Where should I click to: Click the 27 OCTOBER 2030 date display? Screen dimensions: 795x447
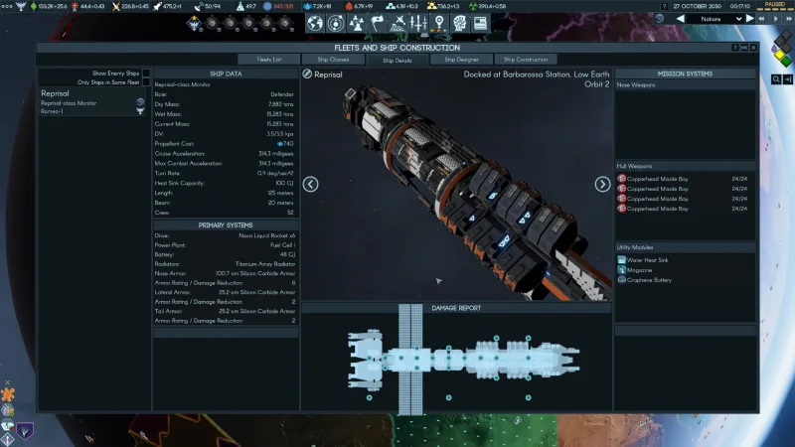pyautogui.click(x=698, y=6)
